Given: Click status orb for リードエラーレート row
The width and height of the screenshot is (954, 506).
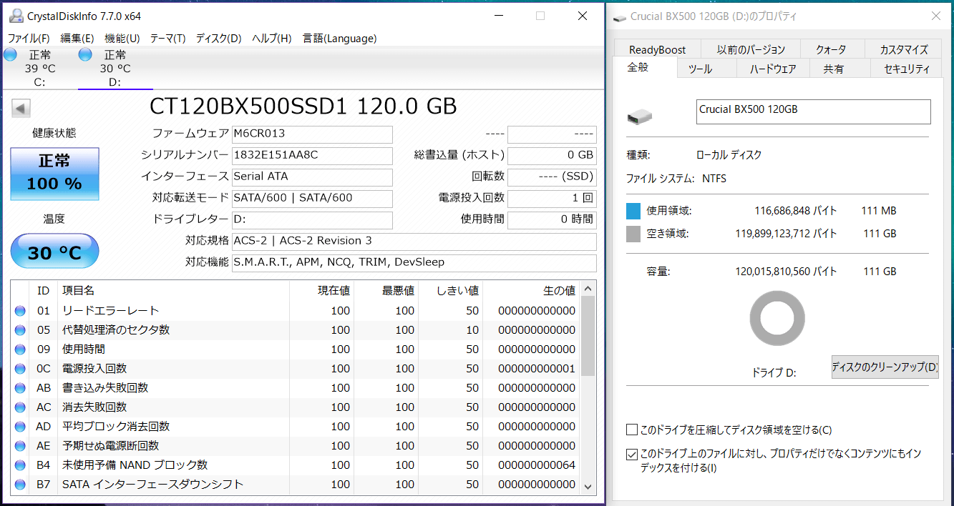Looking at the screenshot, I should [20, 311].
